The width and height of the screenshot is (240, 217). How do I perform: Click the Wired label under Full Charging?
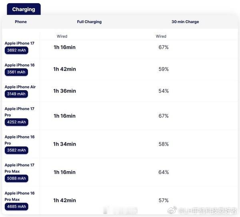click(62, 36)
